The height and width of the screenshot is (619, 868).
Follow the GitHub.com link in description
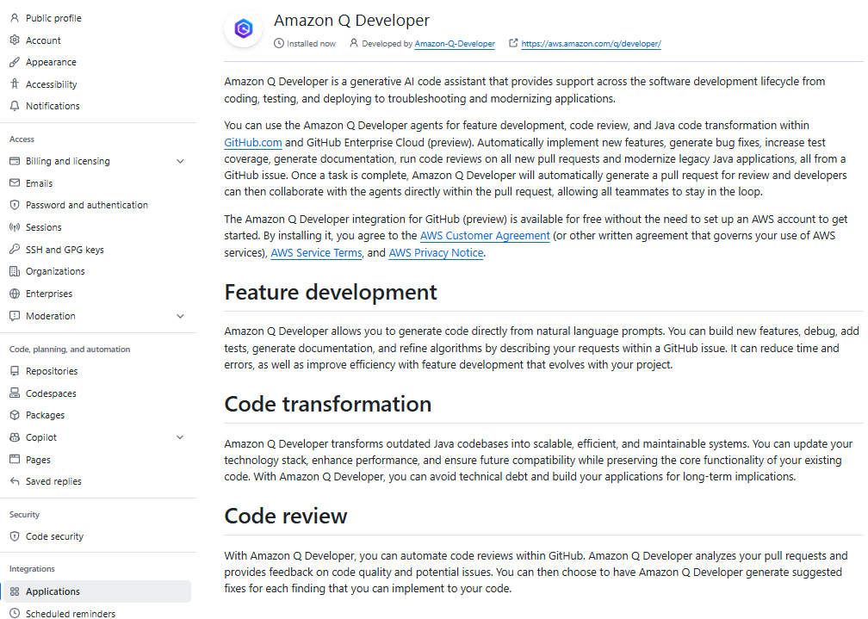(253, 142)
